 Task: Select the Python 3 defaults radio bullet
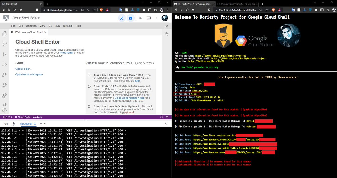tap(89, 107)
